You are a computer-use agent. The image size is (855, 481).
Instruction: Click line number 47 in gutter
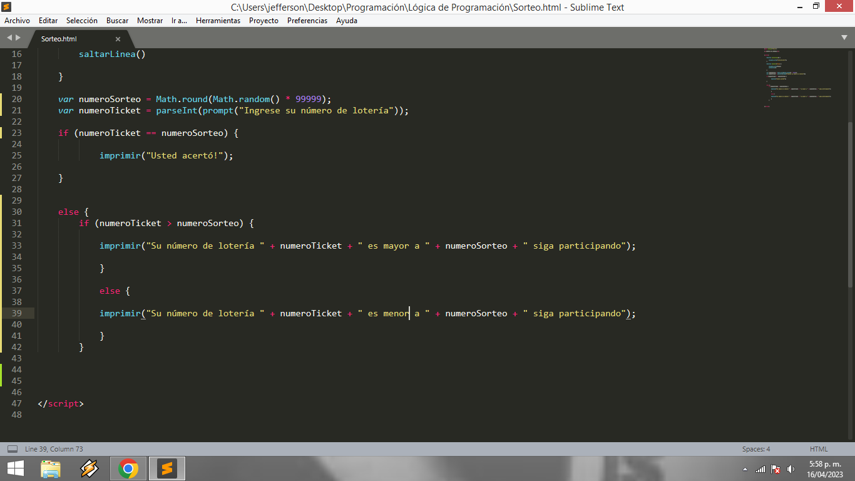(16, 403)
